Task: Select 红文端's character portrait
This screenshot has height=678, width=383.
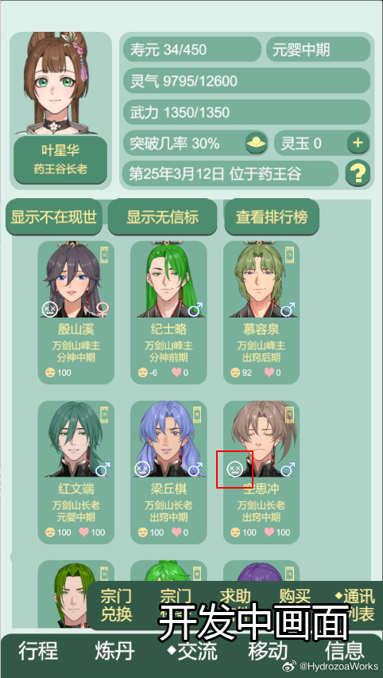Action: tap(76, 439)
